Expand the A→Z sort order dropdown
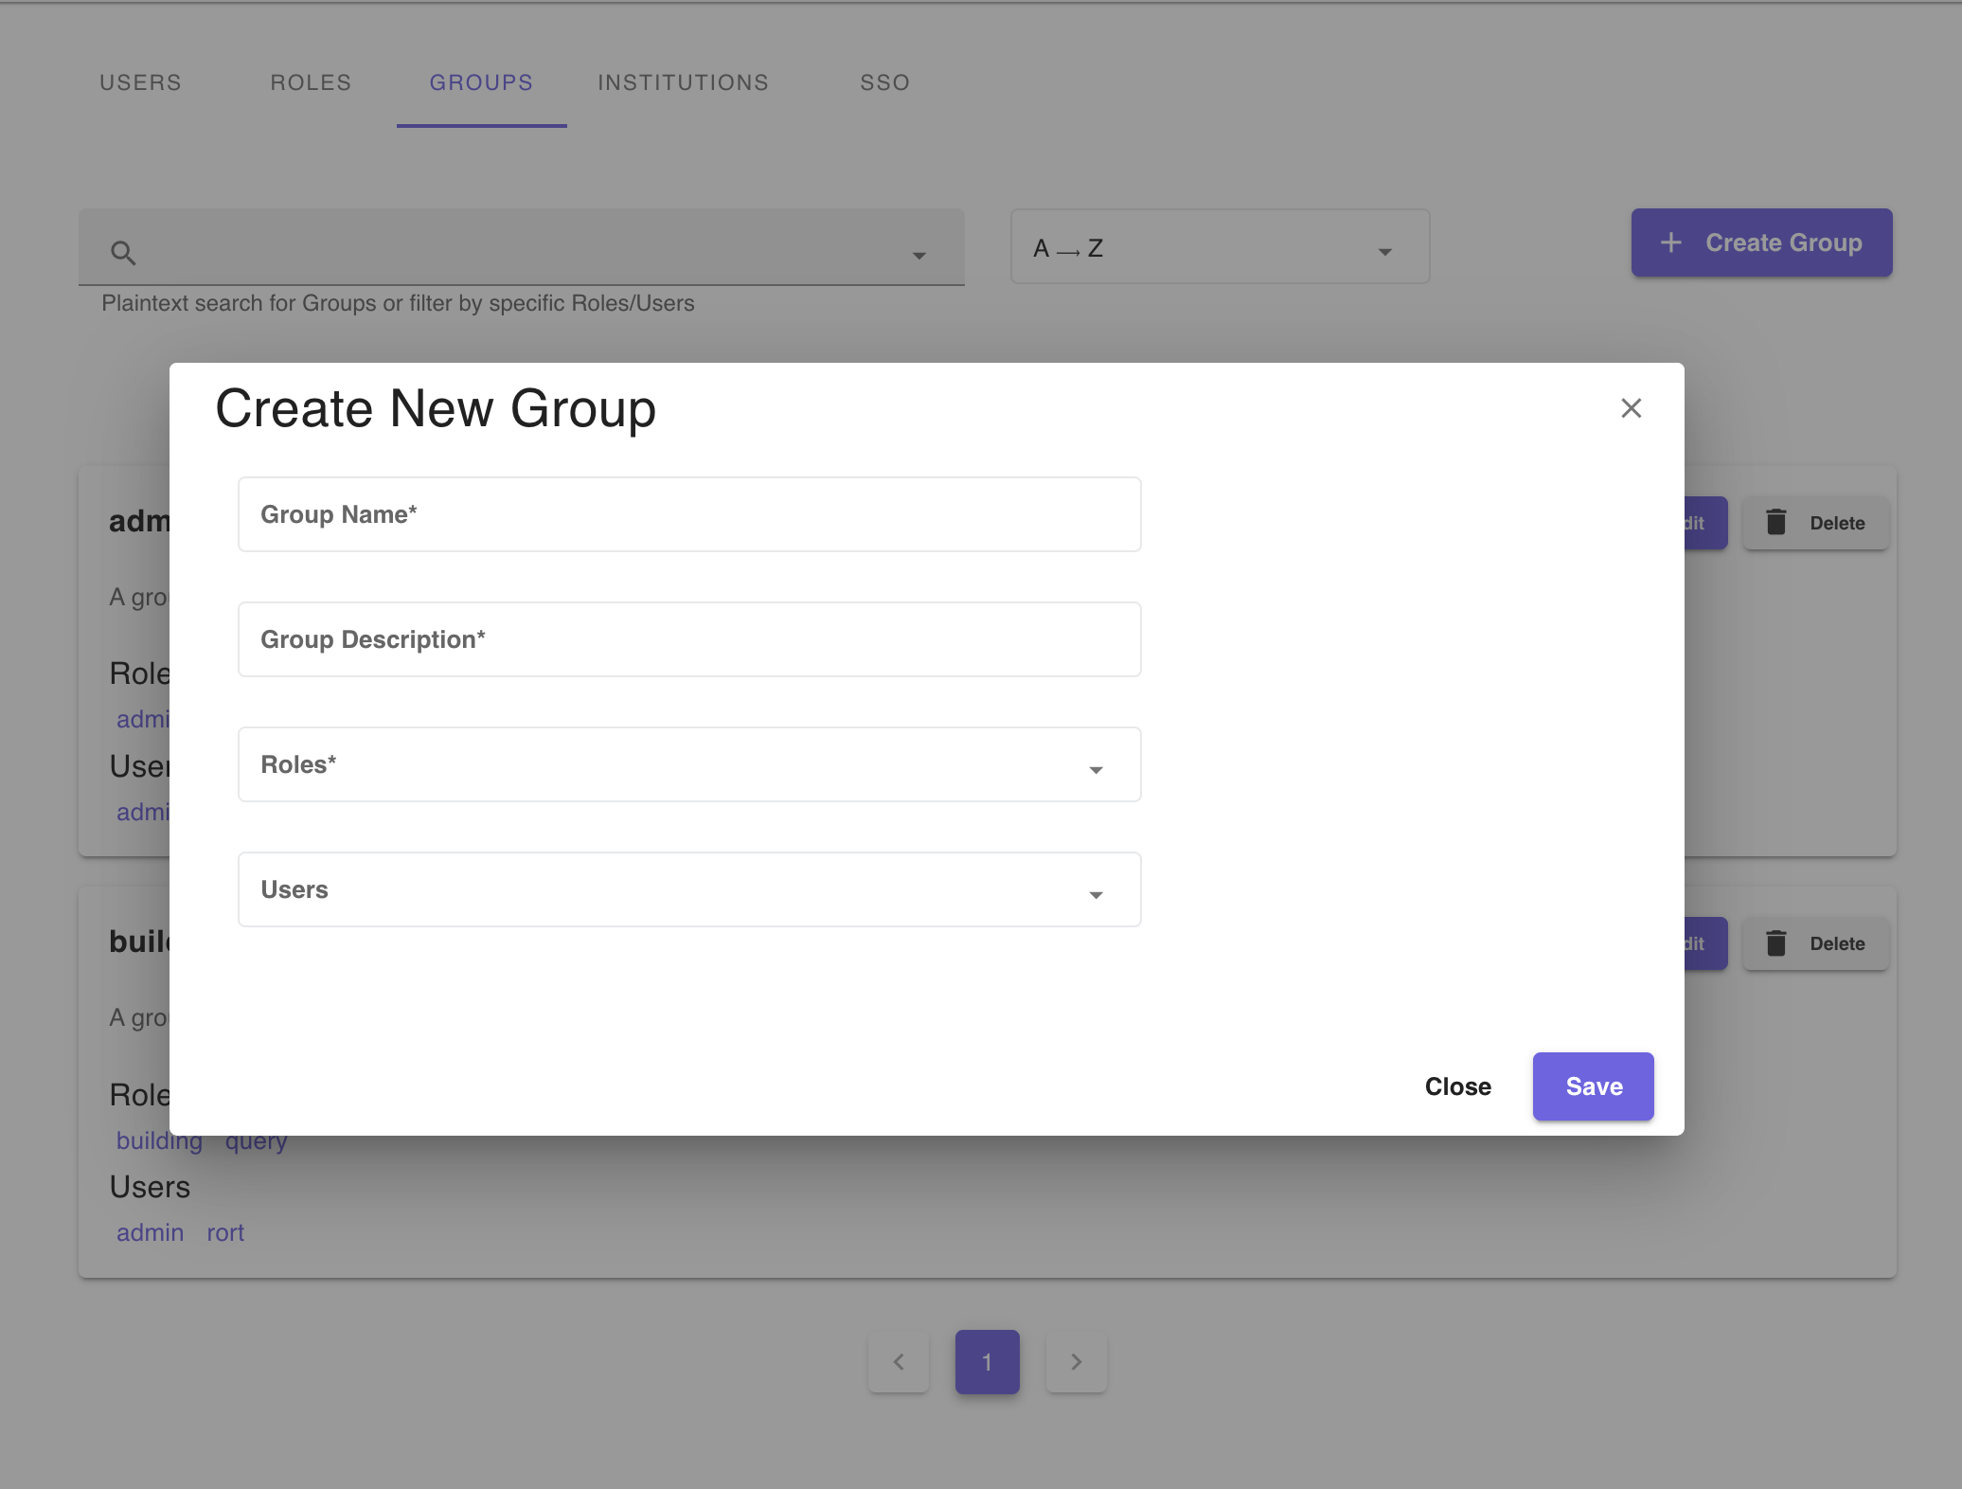Image resolution: width=1962 pixels, height=1489 pixels. [x=1381, y=247]
